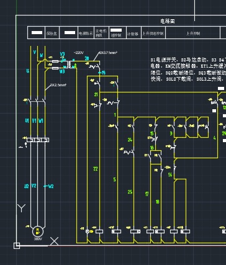226x265 pixels.
Task: Select wire label V3
Action: point(62,54)
